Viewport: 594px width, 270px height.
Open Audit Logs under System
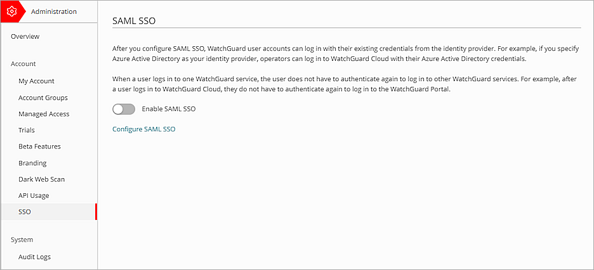(x=34, y=257)
